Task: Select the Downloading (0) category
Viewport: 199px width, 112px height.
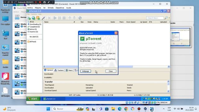Action: click(x=35, y=24)
